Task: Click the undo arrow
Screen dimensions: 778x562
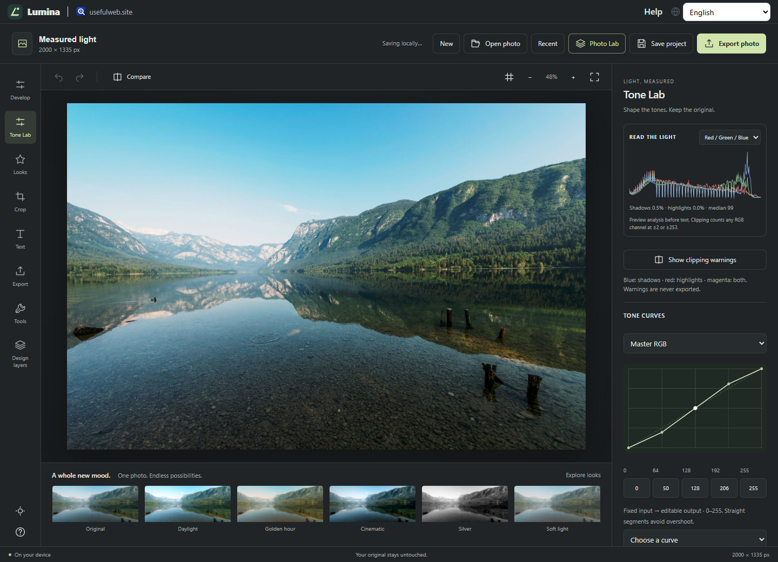Action: coord(59,77)
